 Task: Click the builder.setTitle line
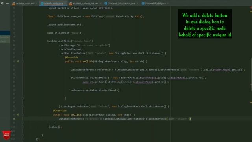tap(70, 41)
